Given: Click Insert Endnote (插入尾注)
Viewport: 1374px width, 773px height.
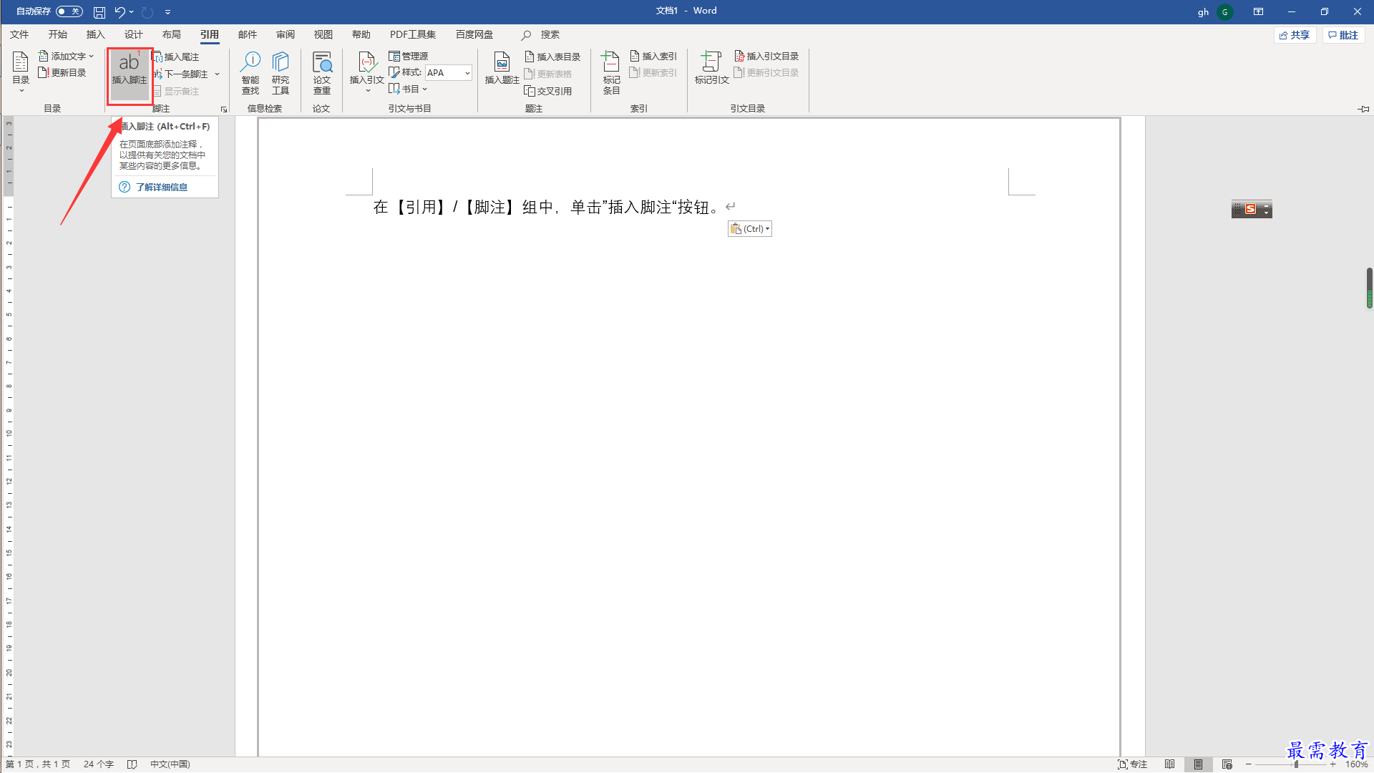Looking at the screenshot, I should point(177,57).
